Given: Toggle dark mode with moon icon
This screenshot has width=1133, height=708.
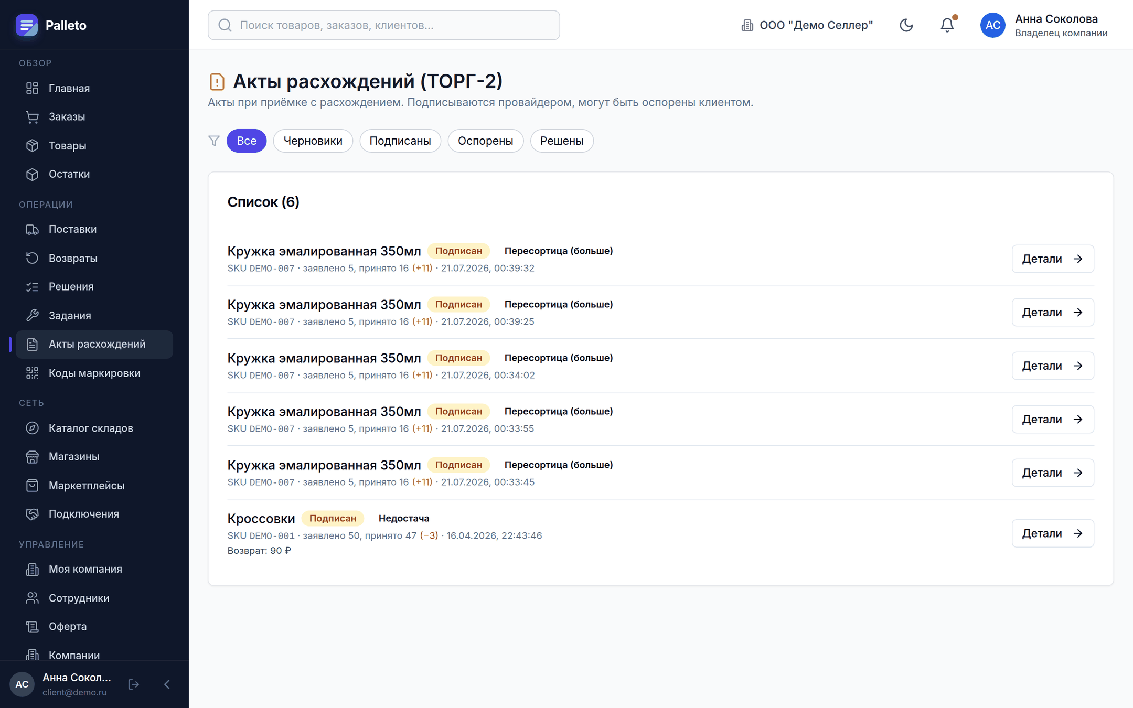Looking at the screenshot, I should pyautogui.click(x=906, y=25).
